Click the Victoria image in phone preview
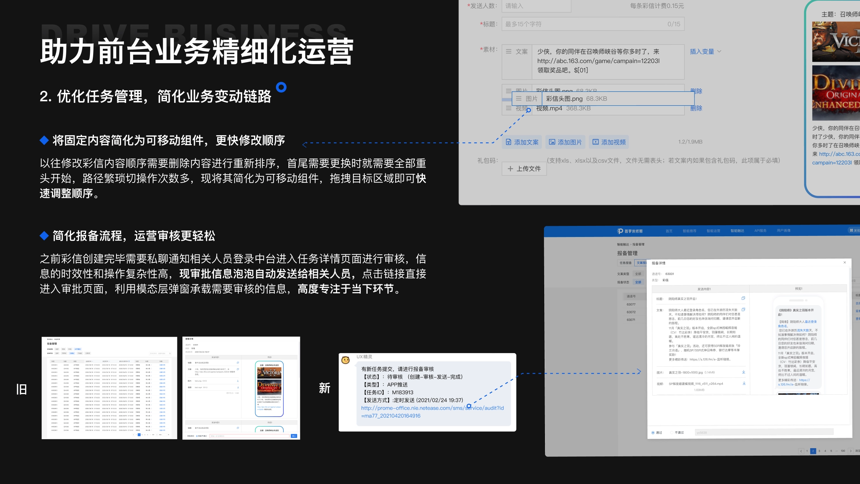 tap(836, 42)
